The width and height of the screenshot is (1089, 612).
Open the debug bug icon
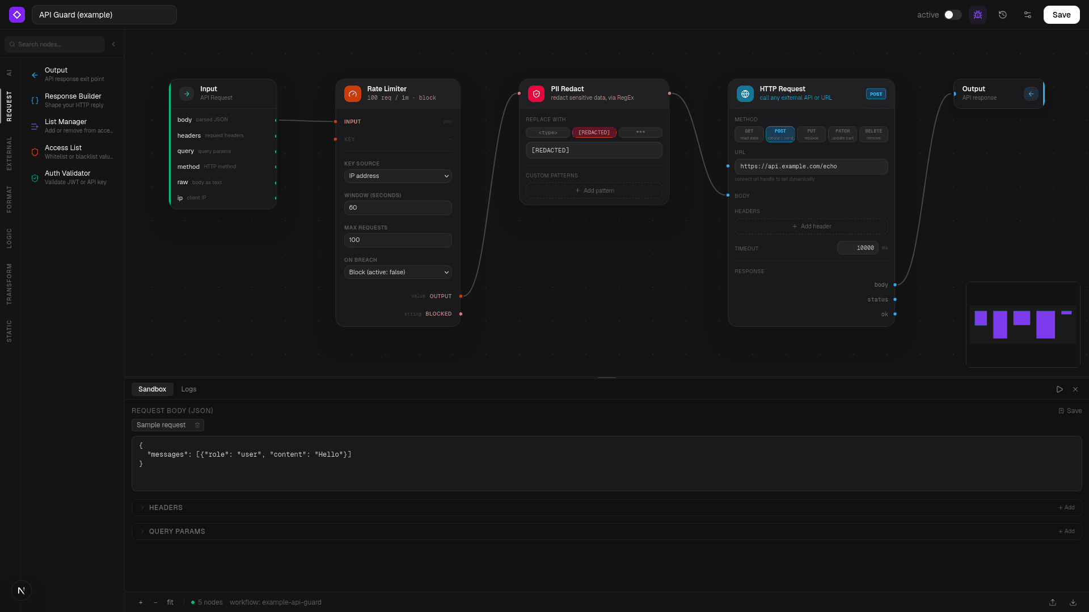click(x=978, y=15)
